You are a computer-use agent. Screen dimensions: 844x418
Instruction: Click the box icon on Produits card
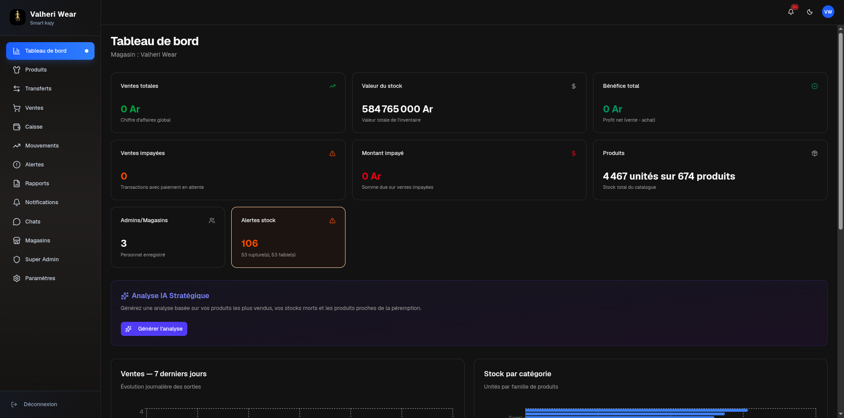[x=815, y=153]
